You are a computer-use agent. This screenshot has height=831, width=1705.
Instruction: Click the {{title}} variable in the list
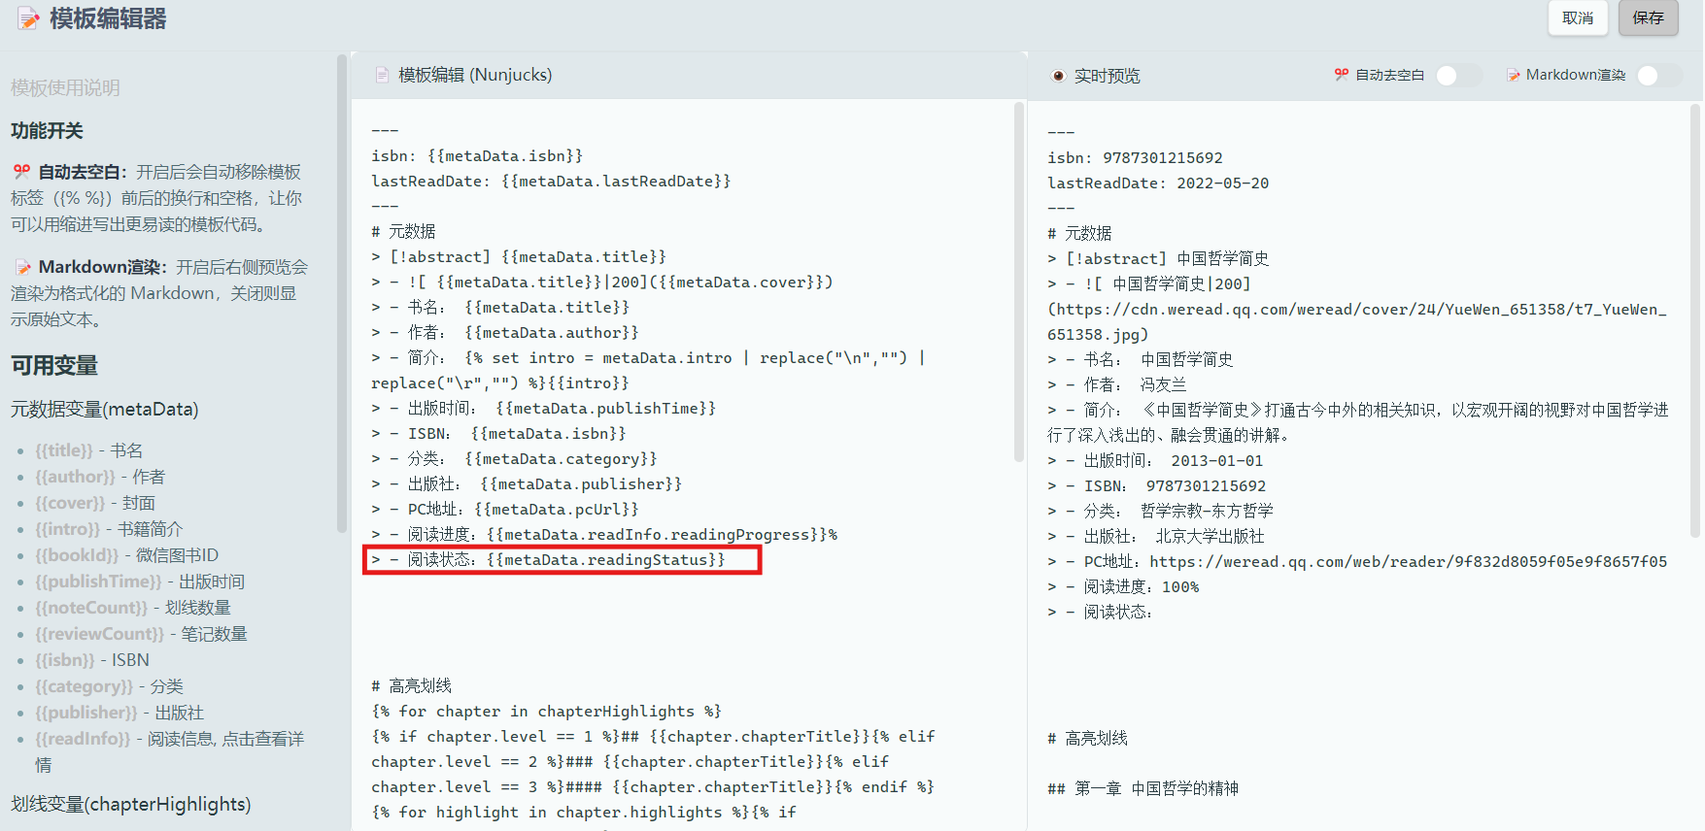[64, 450]
